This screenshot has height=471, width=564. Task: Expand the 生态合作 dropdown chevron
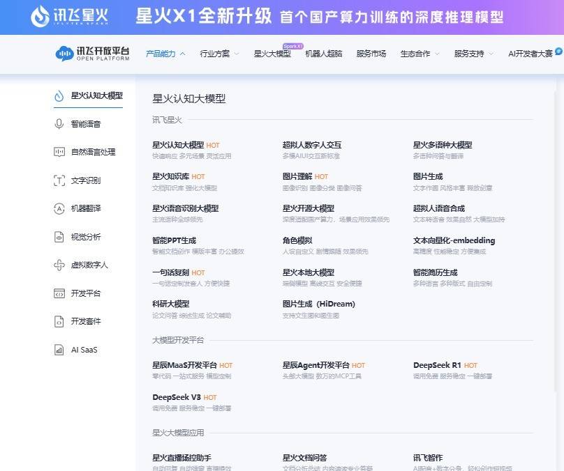tap(438, 54)
